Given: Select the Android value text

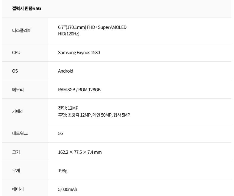Looking at the screenshot, I should point(65,71).
